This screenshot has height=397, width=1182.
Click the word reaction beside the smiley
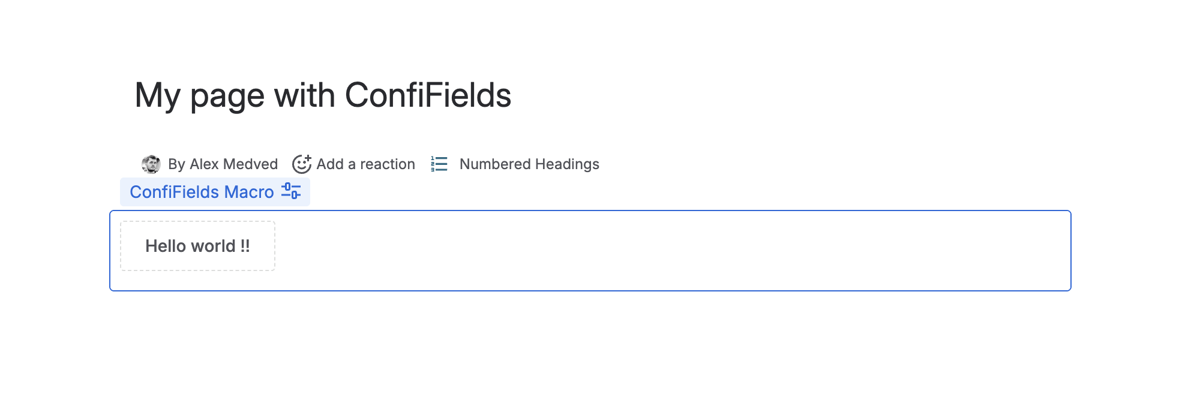pyautogui.click(x=388, y=164)
